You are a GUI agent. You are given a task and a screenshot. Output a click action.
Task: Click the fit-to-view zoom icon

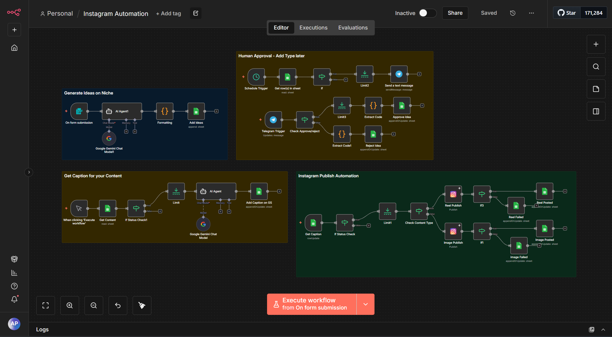tap(45, 305)
